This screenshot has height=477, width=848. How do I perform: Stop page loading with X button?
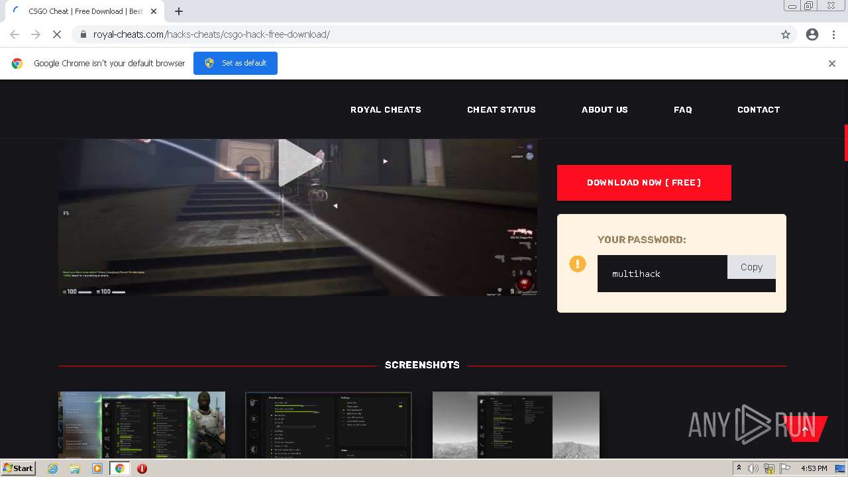(x=57, y=34)
